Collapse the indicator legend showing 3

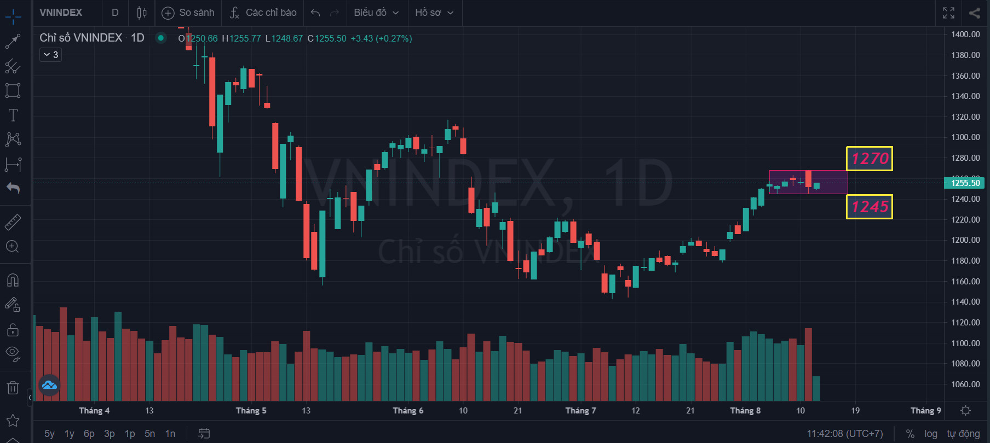50,55
